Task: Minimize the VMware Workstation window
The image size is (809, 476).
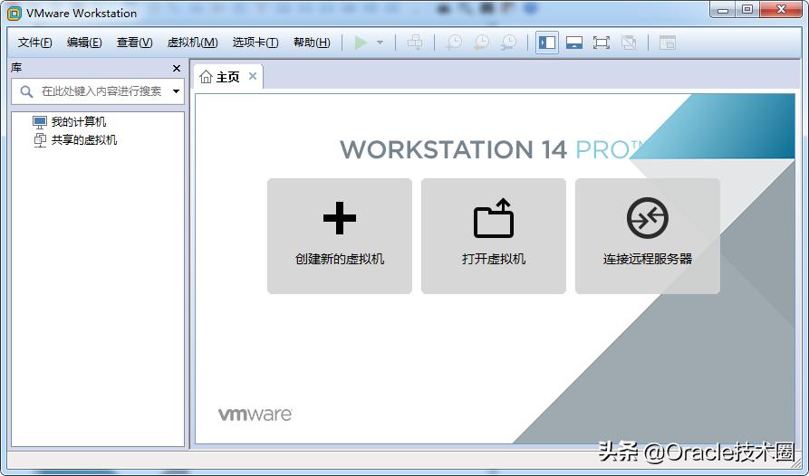Action: click(x=723, y=9)
